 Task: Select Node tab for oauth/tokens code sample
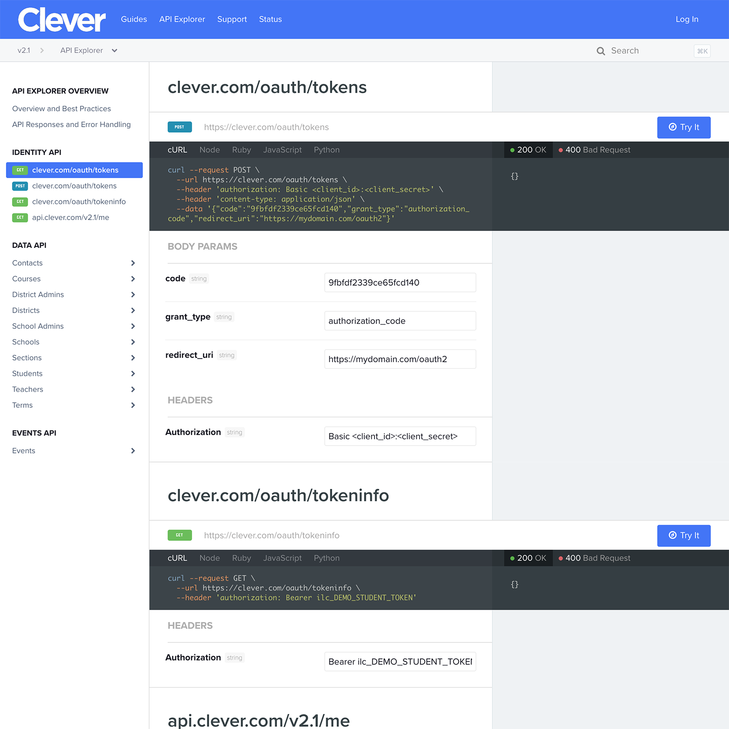click(210, 150)
